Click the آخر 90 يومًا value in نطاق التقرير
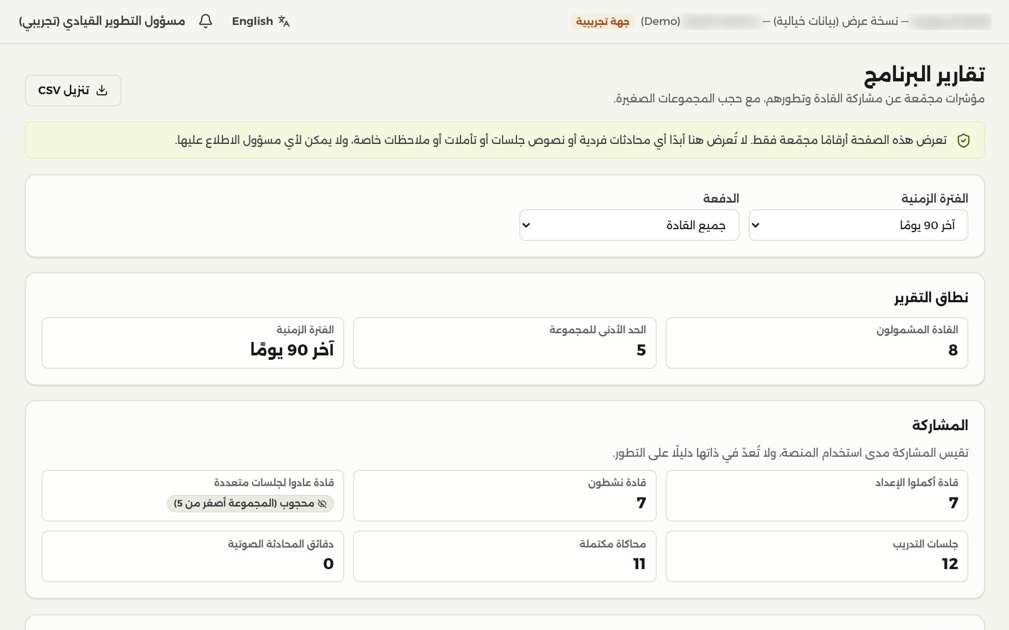This screenshot has height=630, width=1009. (292, 350)
